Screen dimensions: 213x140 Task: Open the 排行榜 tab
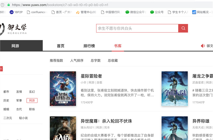pyautogui.click(x=89, y=46)
